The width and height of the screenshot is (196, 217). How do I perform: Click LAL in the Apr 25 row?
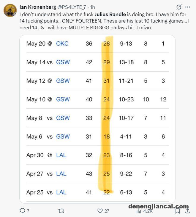[61, 192]
